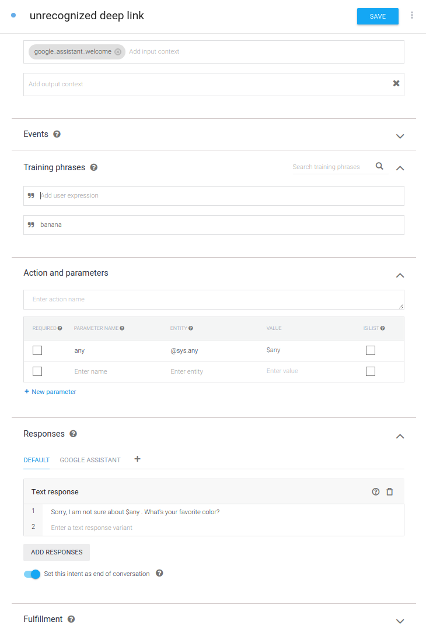Click the Save button
The width and height of the screenshot is (426, 643).
tap(378, 16)
